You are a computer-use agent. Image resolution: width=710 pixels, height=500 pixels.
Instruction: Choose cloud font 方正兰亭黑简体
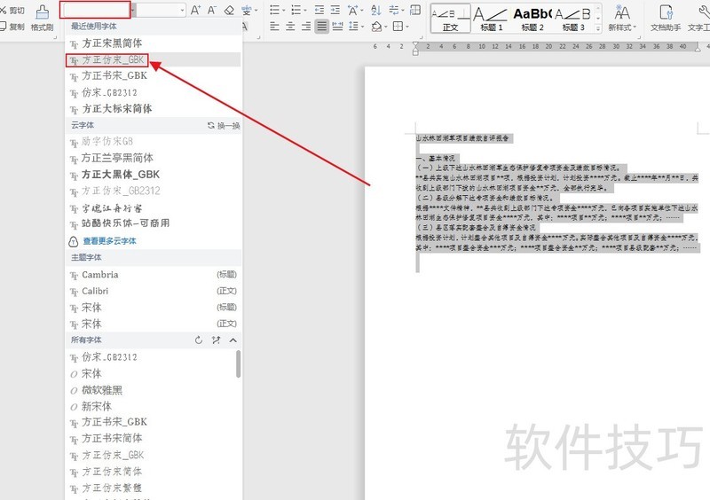(x=154, y=158)
